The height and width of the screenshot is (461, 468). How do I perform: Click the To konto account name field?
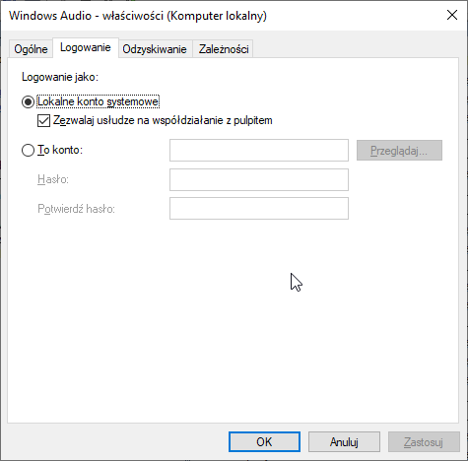click(259, 151)
